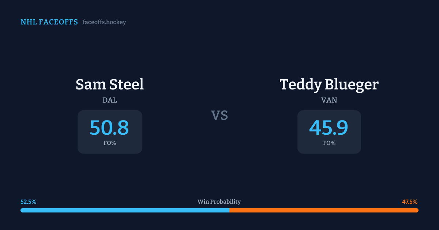Click the NHL FACEOFFS brand title

click(49, 22)
